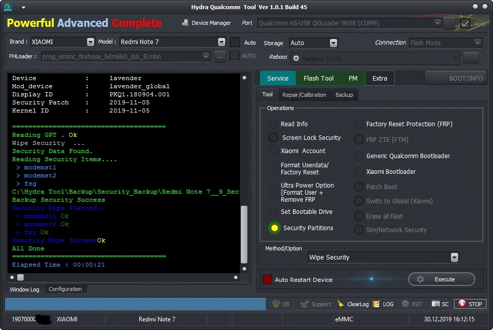The height and width of the screenshot is (330, 493).
Task: Click the DB database icon
Action: [x=280, y=304]
